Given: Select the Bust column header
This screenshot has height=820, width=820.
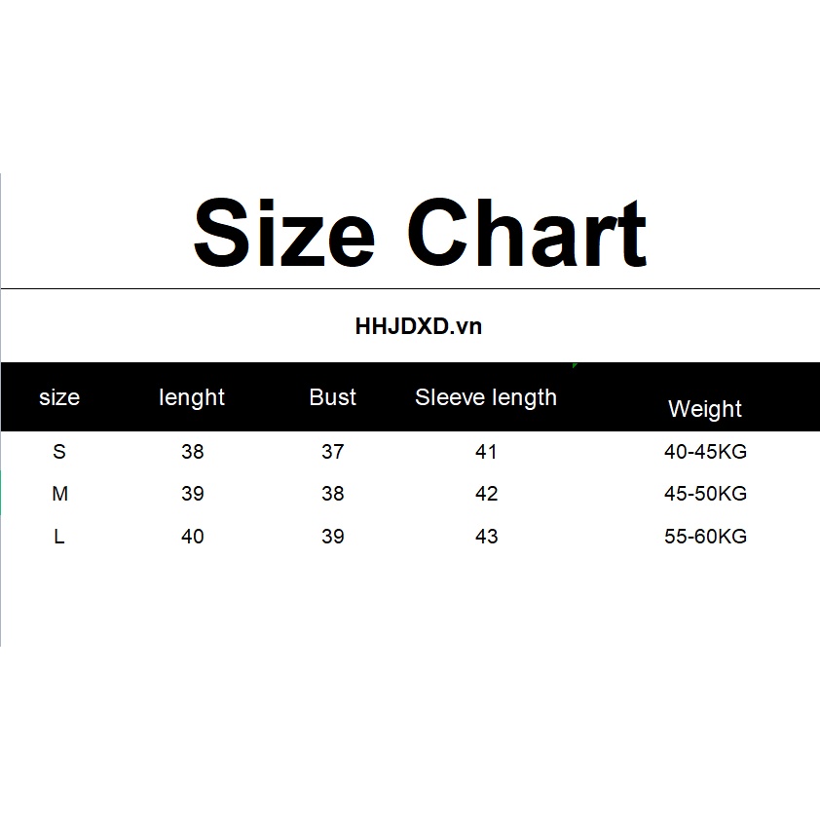Looking at the screenshot, I should (333, 397).
